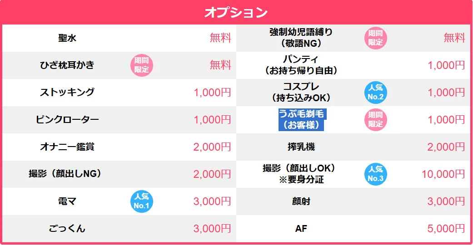Click 期間限定 badge next to ひざ枕耳かき
Image resolution: width=473 pixels, height=245 pixels.
[x=141, y=65]
